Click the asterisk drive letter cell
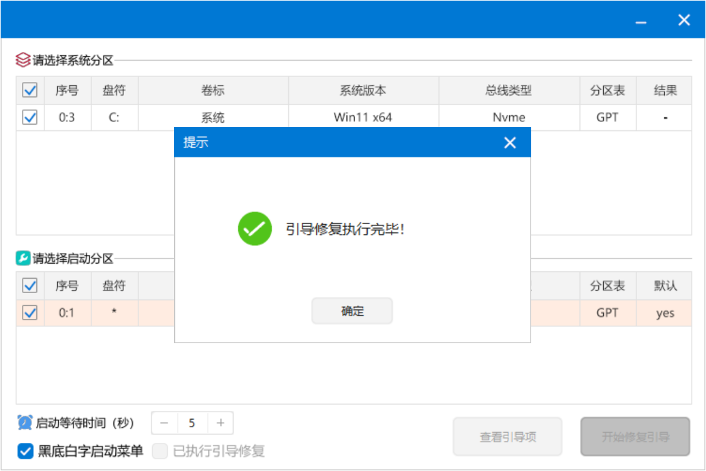The image size is (706, 471). [115, 313]
